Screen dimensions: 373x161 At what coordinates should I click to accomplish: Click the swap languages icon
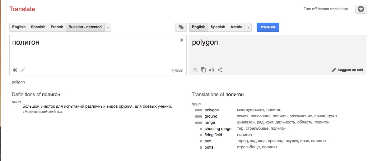point(181,27)
